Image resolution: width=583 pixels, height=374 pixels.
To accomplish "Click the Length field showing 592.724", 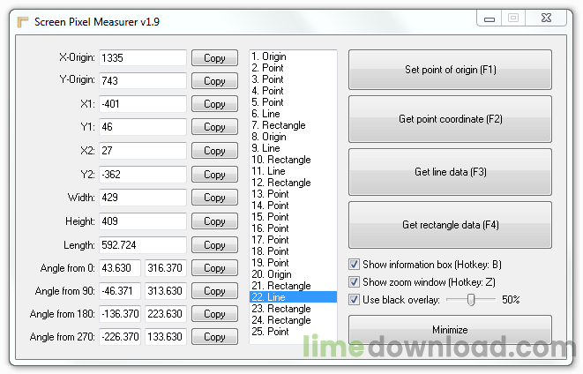I will pyautogui.click(x=143, y=245).
